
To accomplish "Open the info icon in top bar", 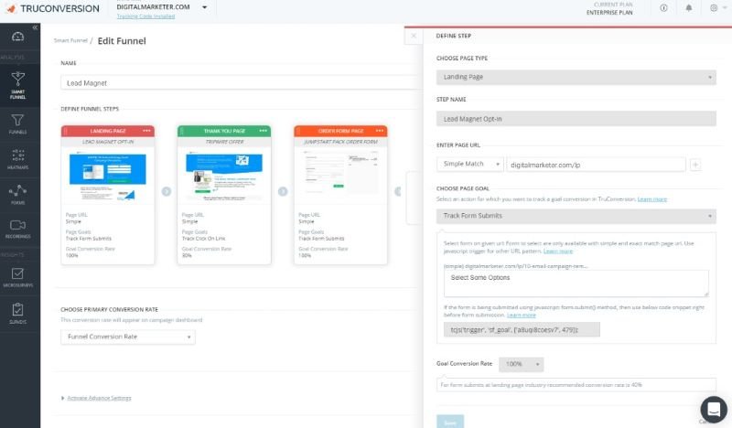I will tap(663, 8).
